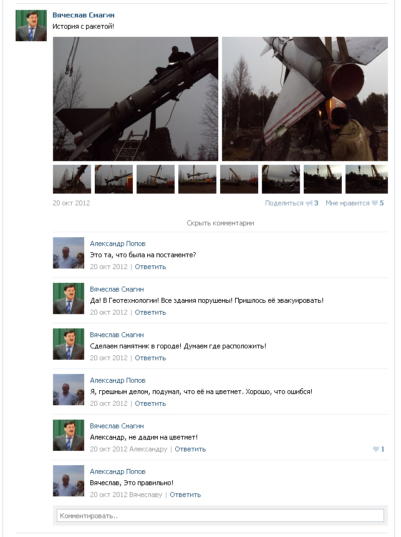Click the Поделиться share link
This screenshot has height=537, width=401.
point(284,203)
